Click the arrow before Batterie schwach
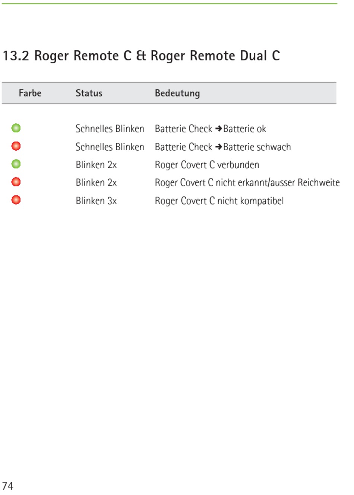Image resolution: width=354 pixels, height=495 pixels. pos(219,147)
